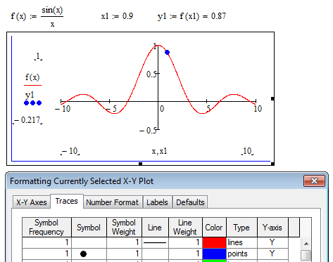
Task: Close the Formatting X-Y Plot dialog
Action: (x=314, y=181)
